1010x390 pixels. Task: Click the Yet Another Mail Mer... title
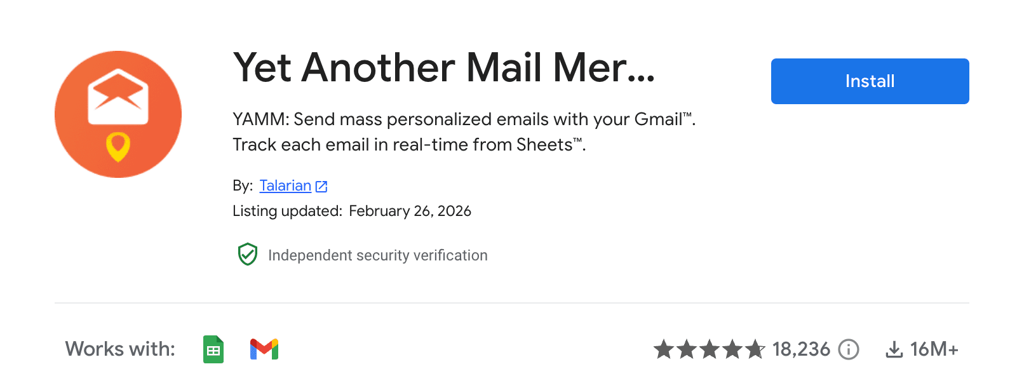(x=443, y=68)
